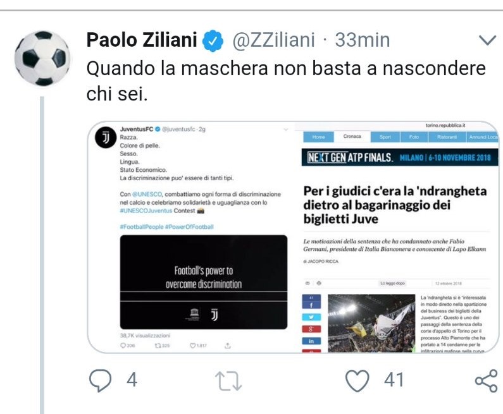Open the 'ndrangheta article headline
This screenshot has width=503, height=414.
395,205
